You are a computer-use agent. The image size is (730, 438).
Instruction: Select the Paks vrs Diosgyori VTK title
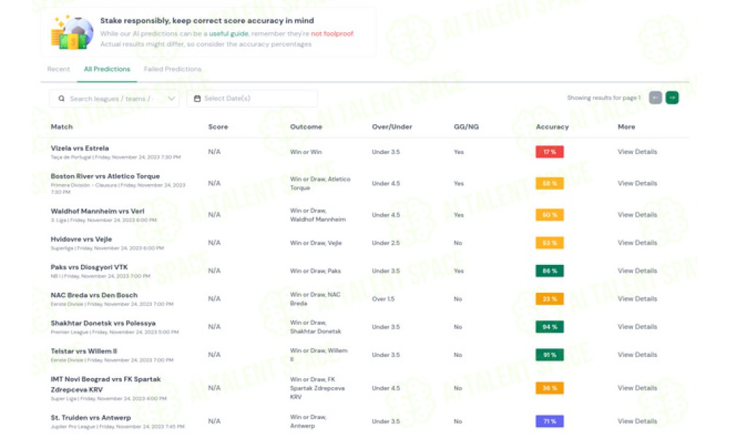point(89,267)
